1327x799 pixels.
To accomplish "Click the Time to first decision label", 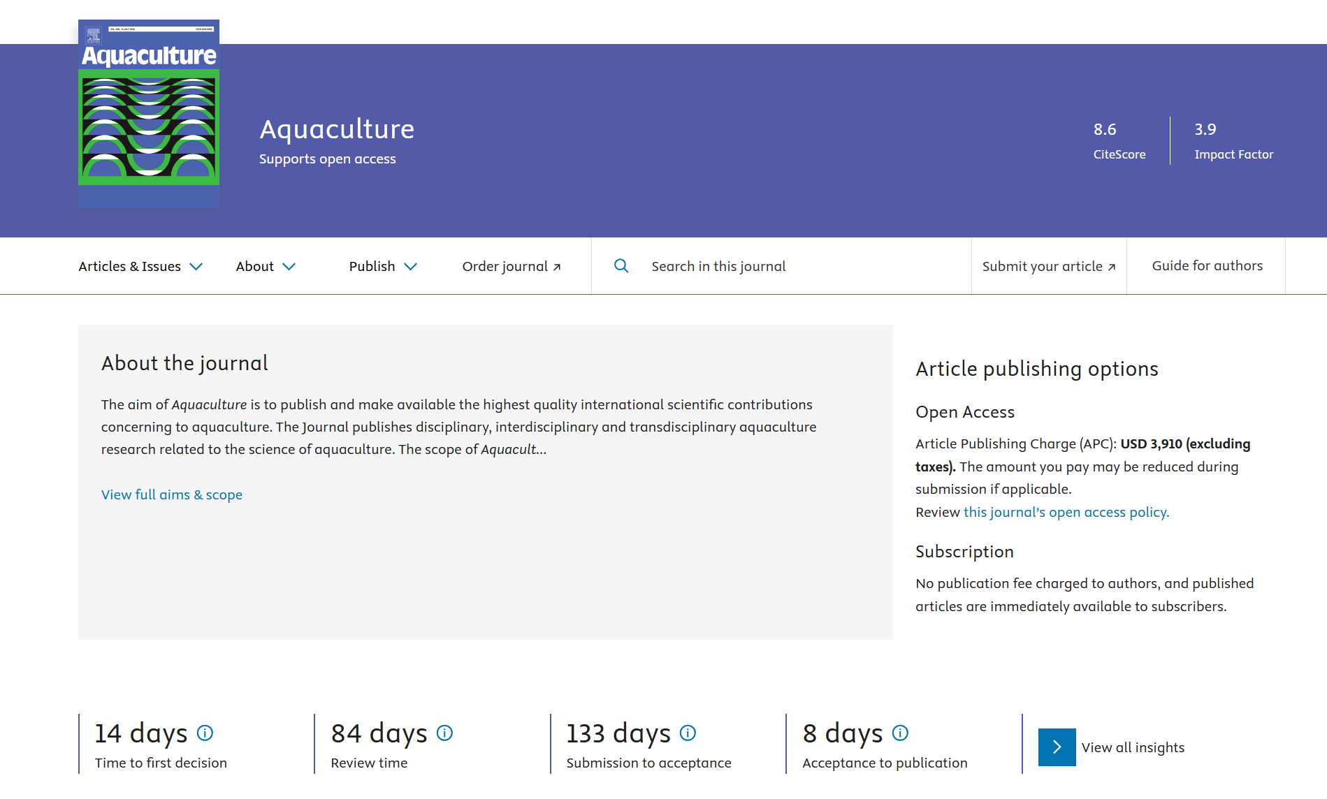I will click(x=161, y=763).
